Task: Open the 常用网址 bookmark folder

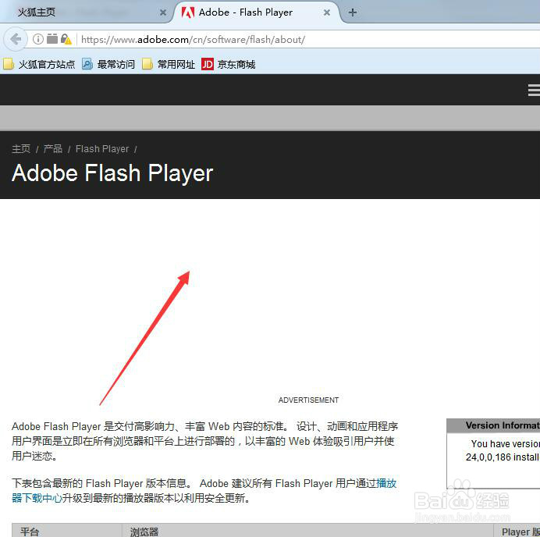Action: [169, 65]
